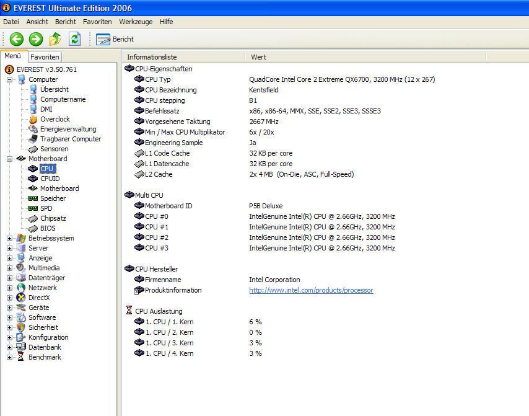529x416 pixels.
Task: Expand the Netzwerk node
Action: [x=9, y=288]
